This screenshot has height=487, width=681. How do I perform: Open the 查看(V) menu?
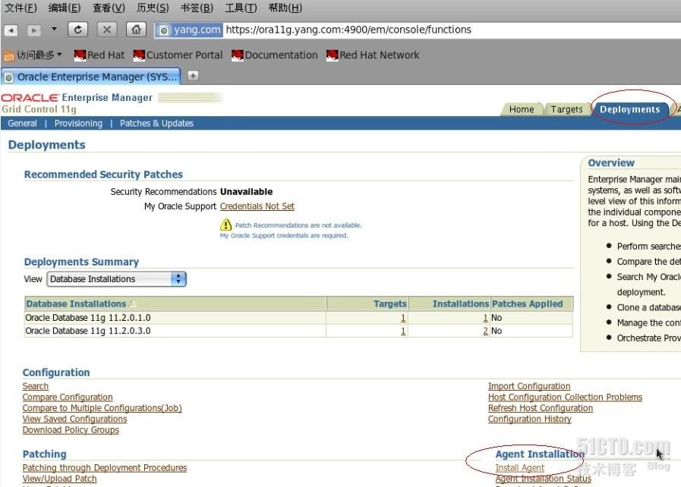[x=109, y=8]
